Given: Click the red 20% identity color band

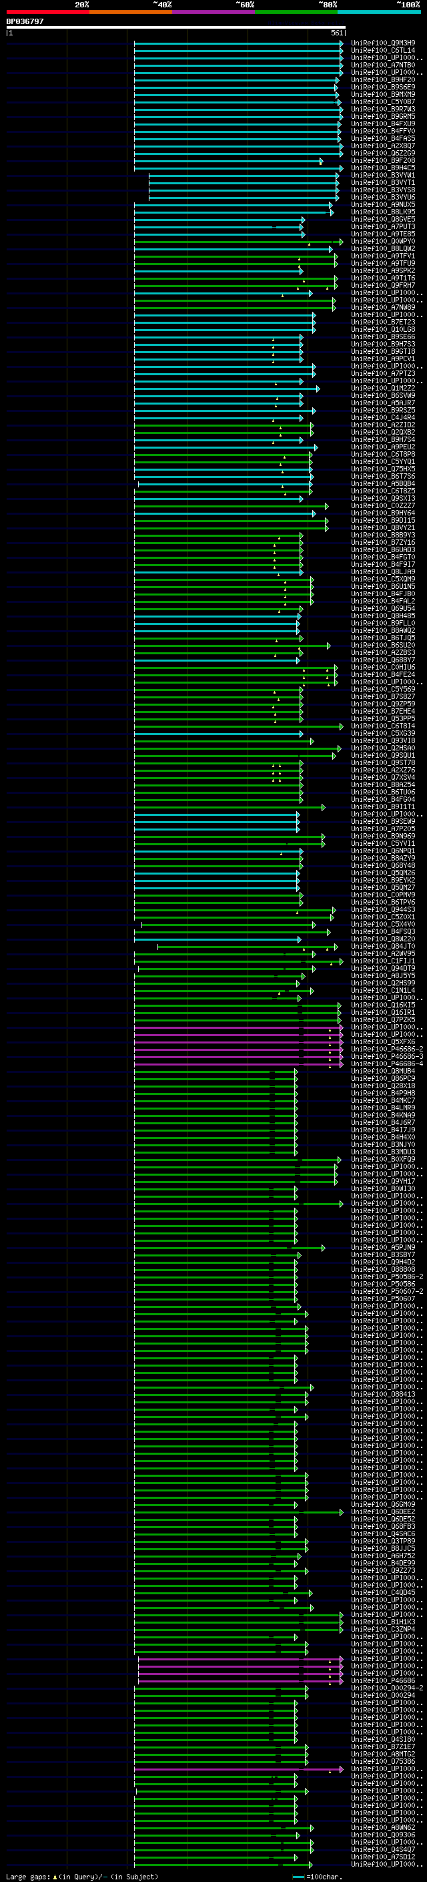Looking at the screenshot, I should (47, 12).
